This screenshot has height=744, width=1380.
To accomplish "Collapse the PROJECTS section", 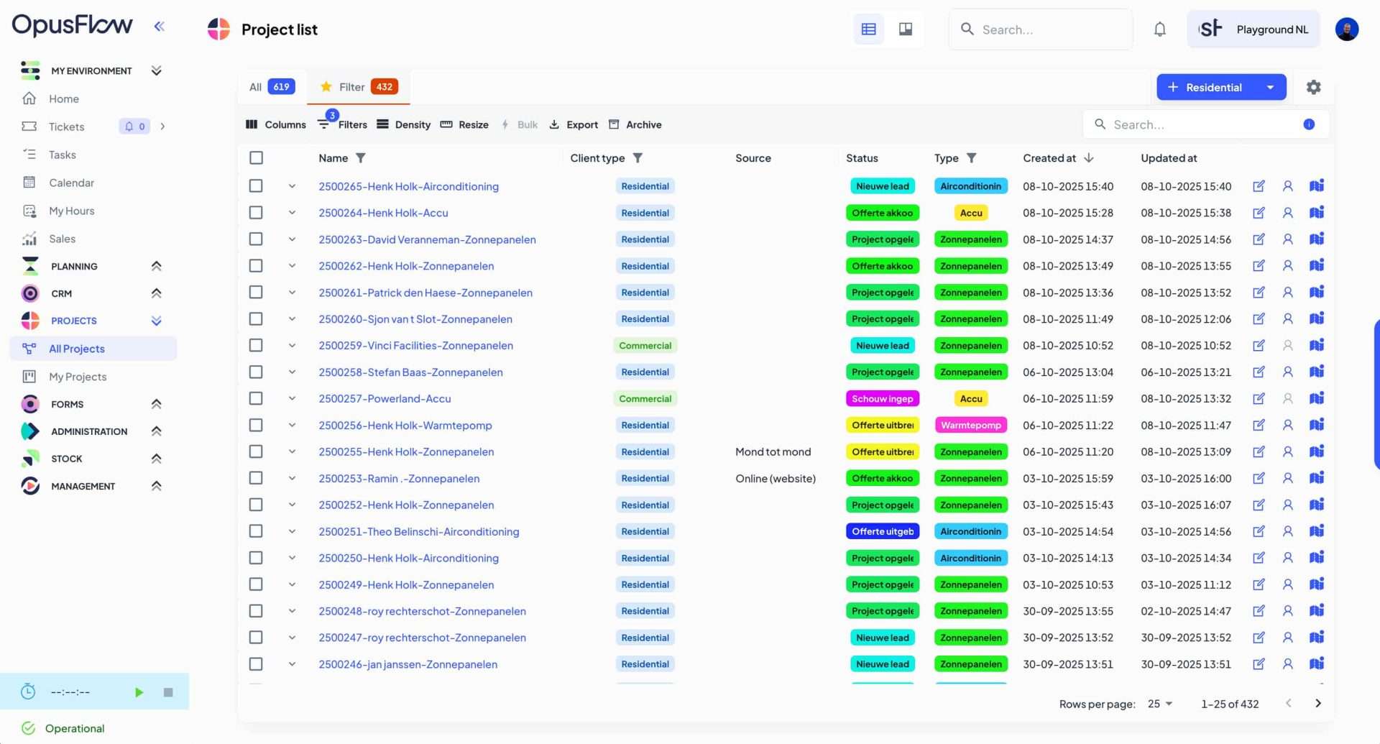I will coord(156,321).
